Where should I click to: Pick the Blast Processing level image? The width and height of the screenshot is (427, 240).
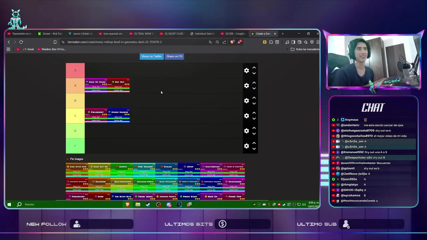pyautogui.click(x=166, y=185)
